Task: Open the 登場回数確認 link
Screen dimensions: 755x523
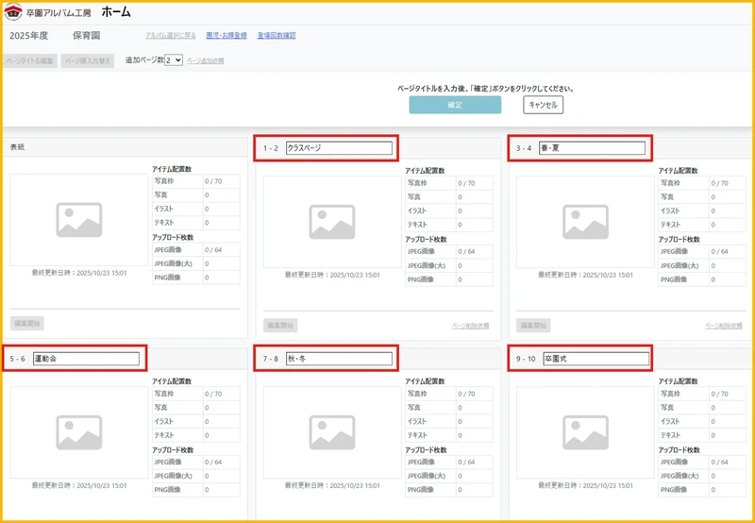Action: click(x=277, y=35)
